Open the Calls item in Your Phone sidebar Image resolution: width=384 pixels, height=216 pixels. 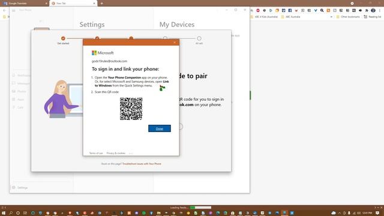17,107
